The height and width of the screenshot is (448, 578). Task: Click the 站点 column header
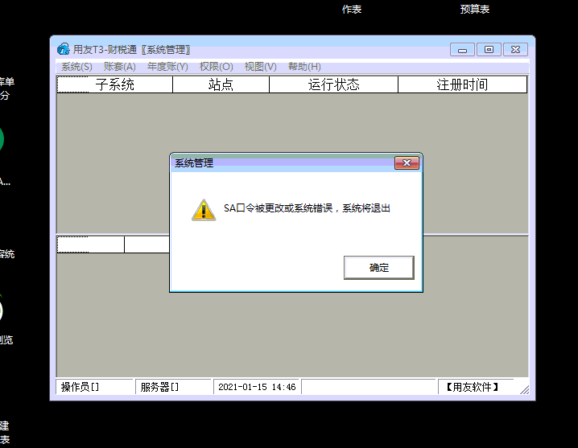221,84
